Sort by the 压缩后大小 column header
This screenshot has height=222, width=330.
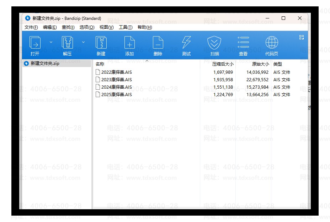click(x=223, y=64)
